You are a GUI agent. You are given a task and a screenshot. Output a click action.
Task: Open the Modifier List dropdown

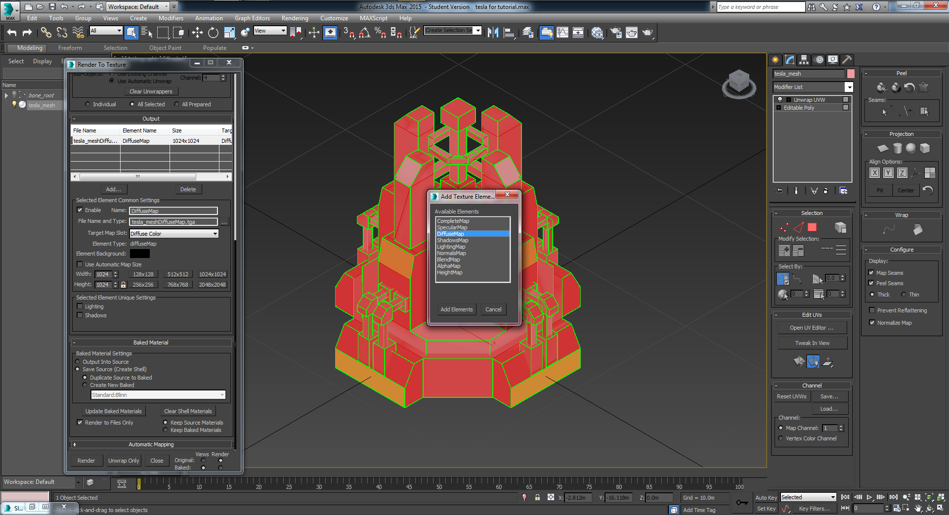pyautogui.click(x=813, y=87)
